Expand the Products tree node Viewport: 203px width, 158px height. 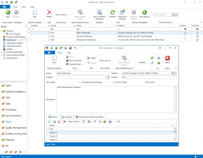click(1, 31)
